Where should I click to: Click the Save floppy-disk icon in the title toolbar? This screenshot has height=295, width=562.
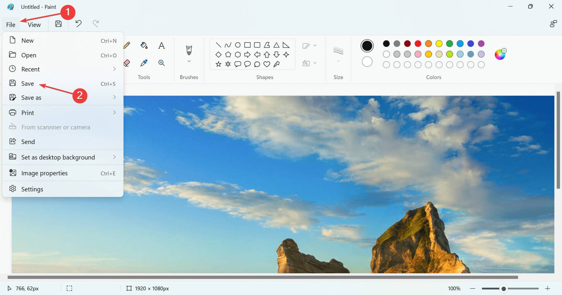[x=59, y=24]
